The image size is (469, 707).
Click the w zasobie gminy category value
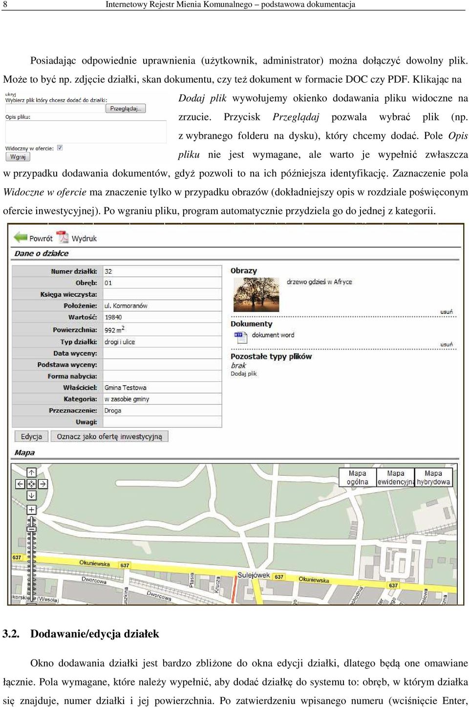(x=127, y=399)
